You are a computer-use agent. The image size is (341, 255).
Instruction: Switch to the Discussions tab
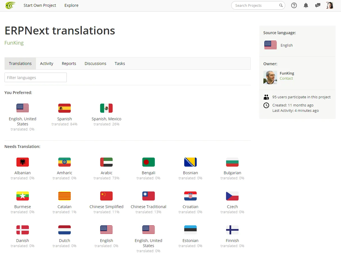click(95, 64)
